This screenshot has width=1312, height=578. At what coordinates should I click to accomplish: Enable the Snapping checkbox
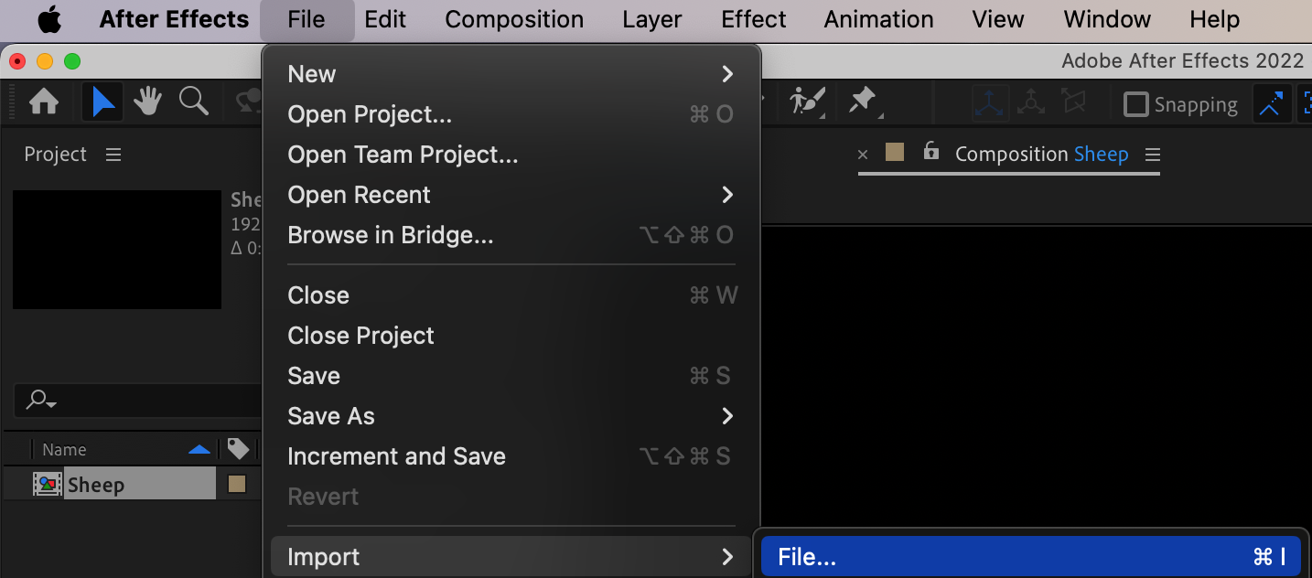pyautogui.click(x=1135, y=104)
